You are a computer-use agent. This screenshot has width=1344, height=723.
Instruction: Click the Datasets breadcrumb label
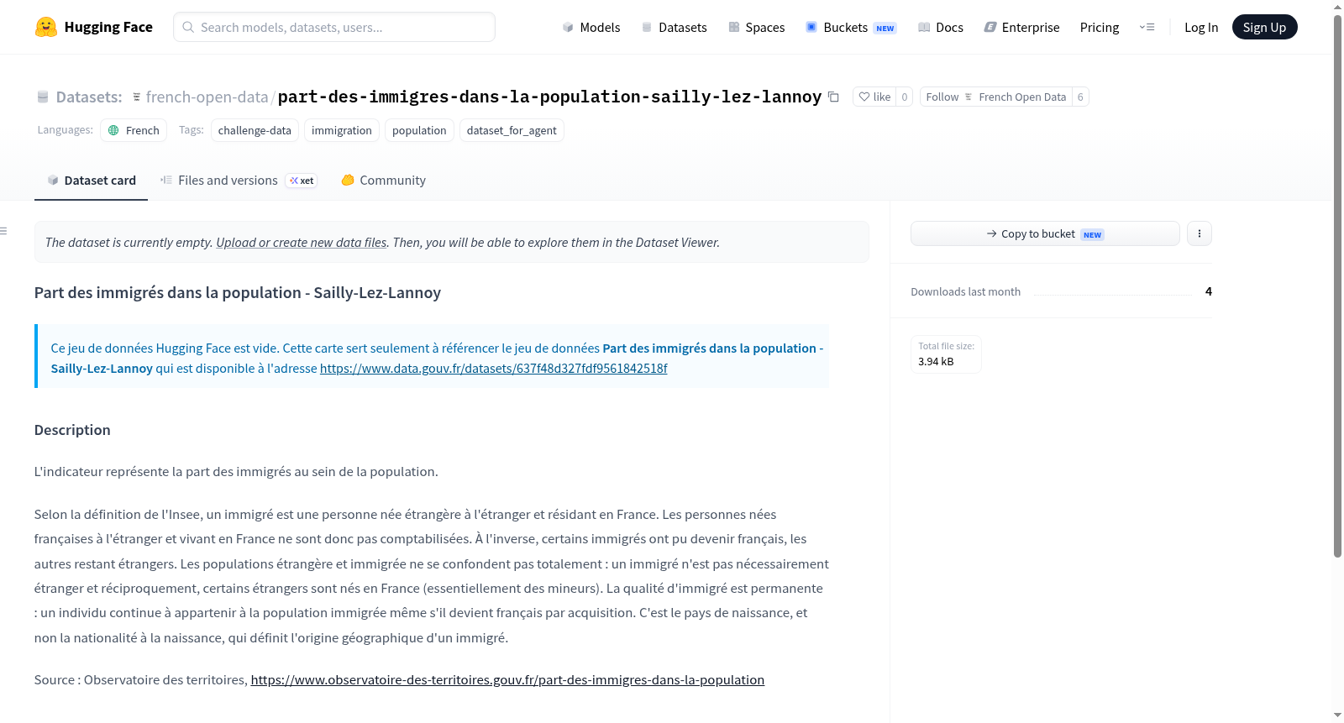[x=89, y=97]
